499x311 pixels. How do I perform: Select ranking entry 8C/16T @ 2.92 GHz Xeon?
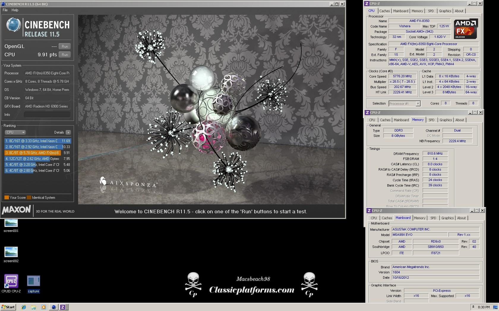tap(37, 147)
